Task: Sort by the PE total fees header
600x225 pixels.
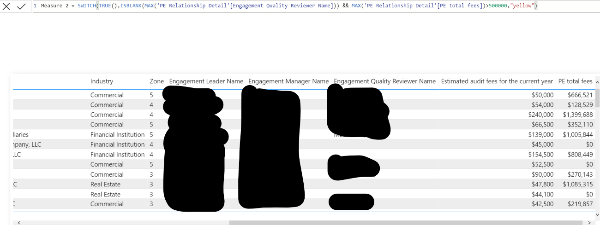Action: pyautogui.click(x=575, y=81)
